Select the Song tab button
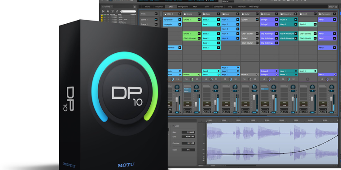Viewport: 341px width, 170px height. [x=230, y=7]
